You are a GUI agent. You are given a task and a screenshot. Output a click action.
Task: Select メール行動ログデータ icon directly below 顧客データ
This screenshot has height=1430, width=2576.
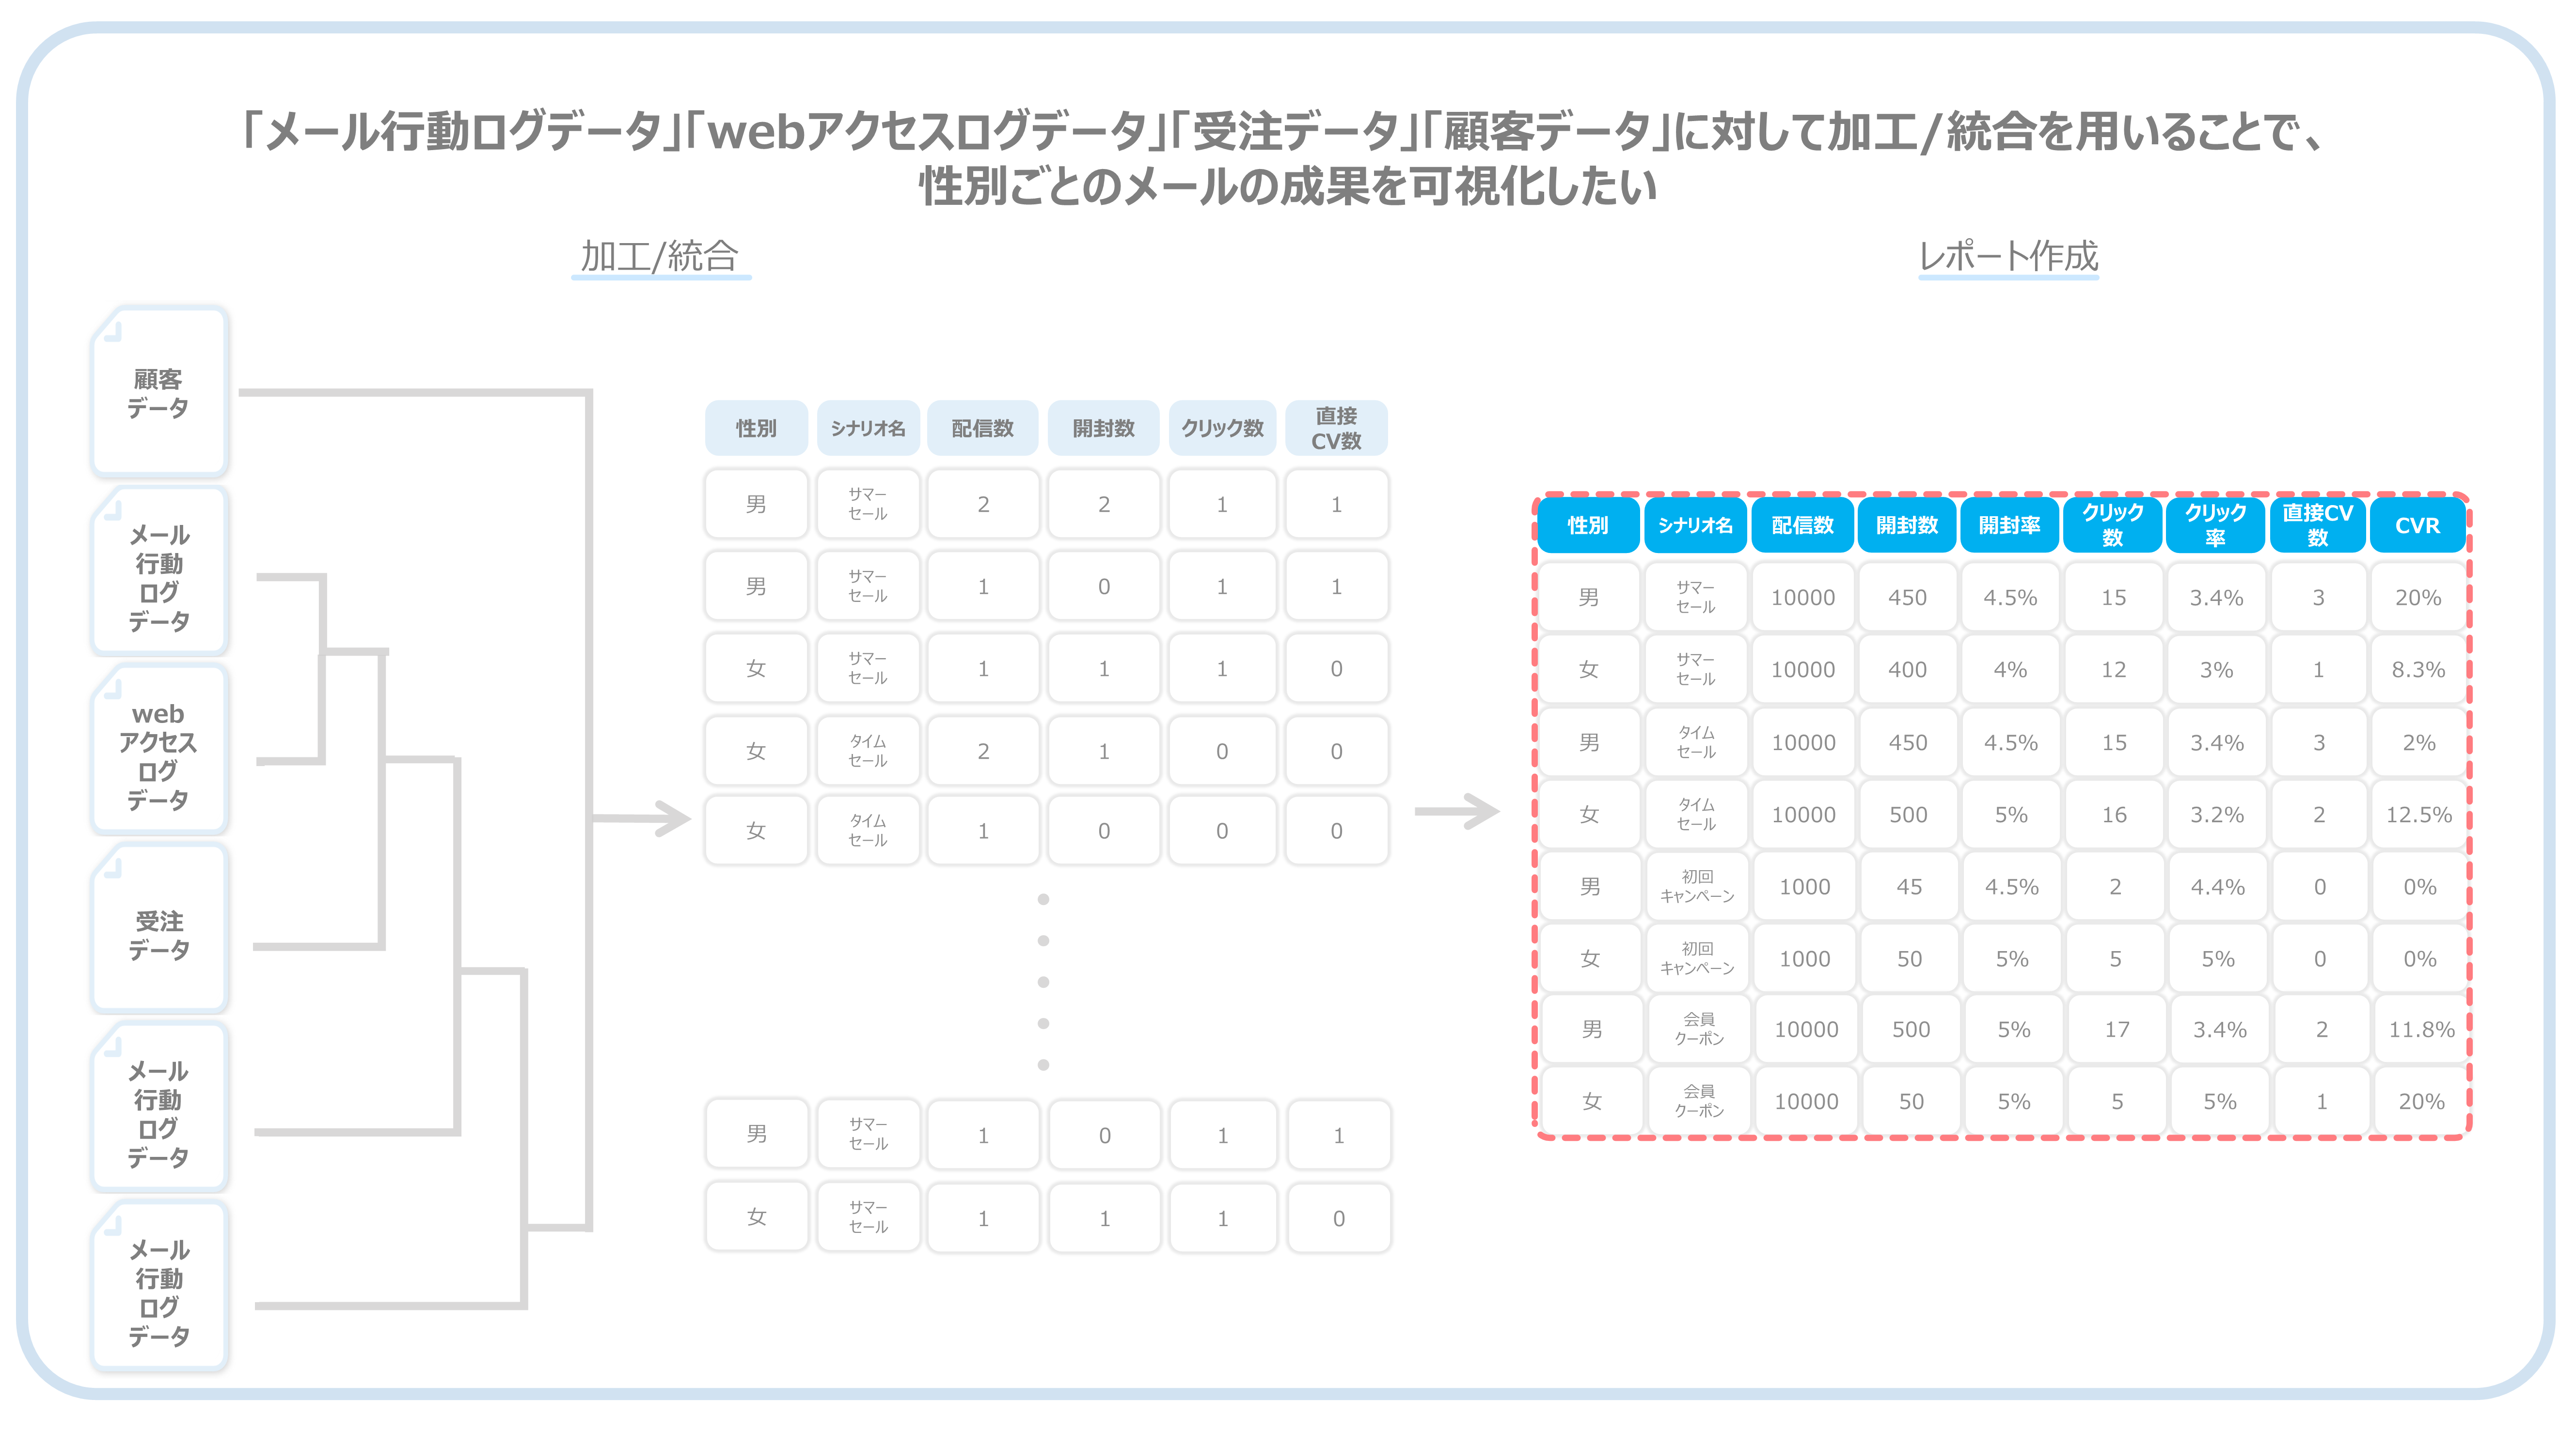(x=160, y=570)
